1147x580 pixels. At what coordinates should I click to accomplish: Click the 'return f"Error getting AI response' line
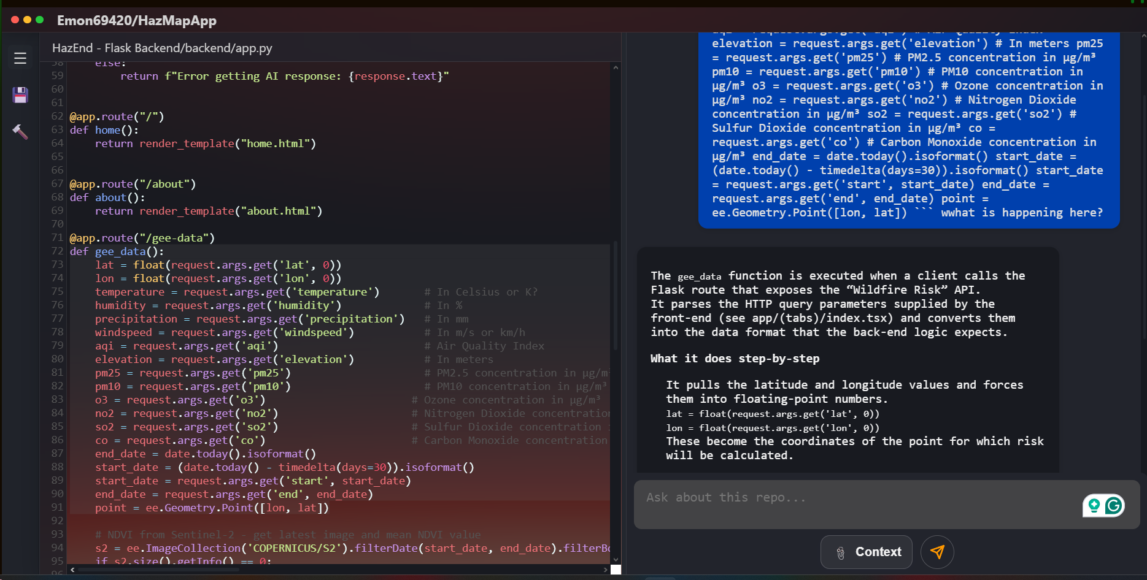tap(285, 76)
